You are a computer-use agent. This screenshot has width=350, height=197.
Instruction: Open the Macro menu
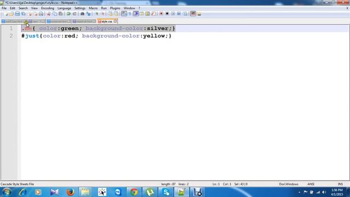coord(93,8)
